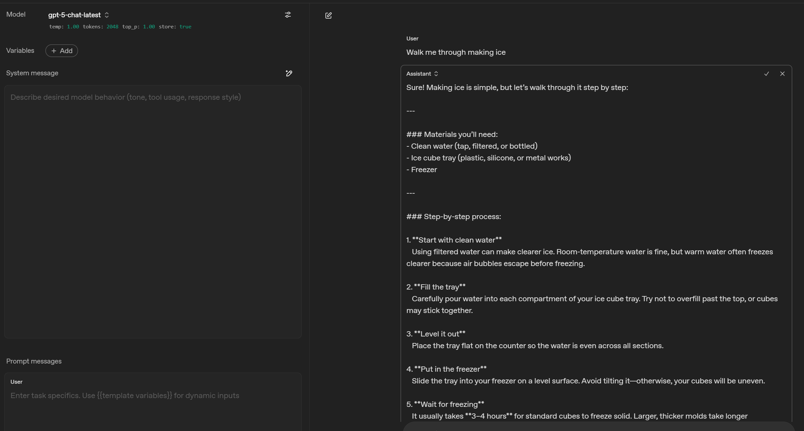804x431 pixels.
Task: Click the top_p 1.00 parameter value
Action: 149,27
